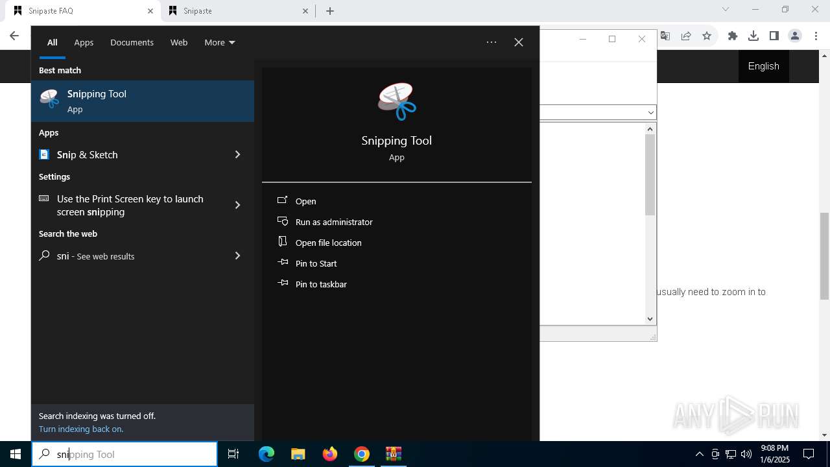Image resolution: width=830 pixels, height=467 pixels.
Task: Close the Snipaste tab
Action: (x=306, y=11)
